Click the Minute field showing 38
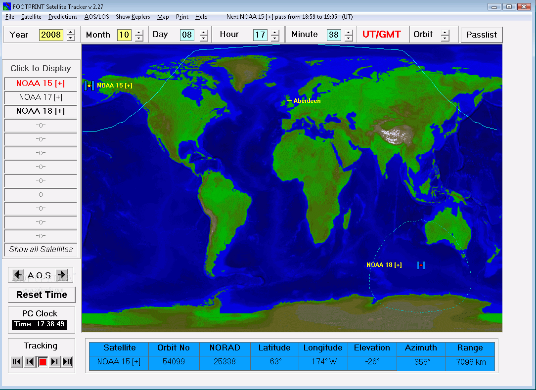The width and height of the screenshot is (536, 390). point(334,35)
